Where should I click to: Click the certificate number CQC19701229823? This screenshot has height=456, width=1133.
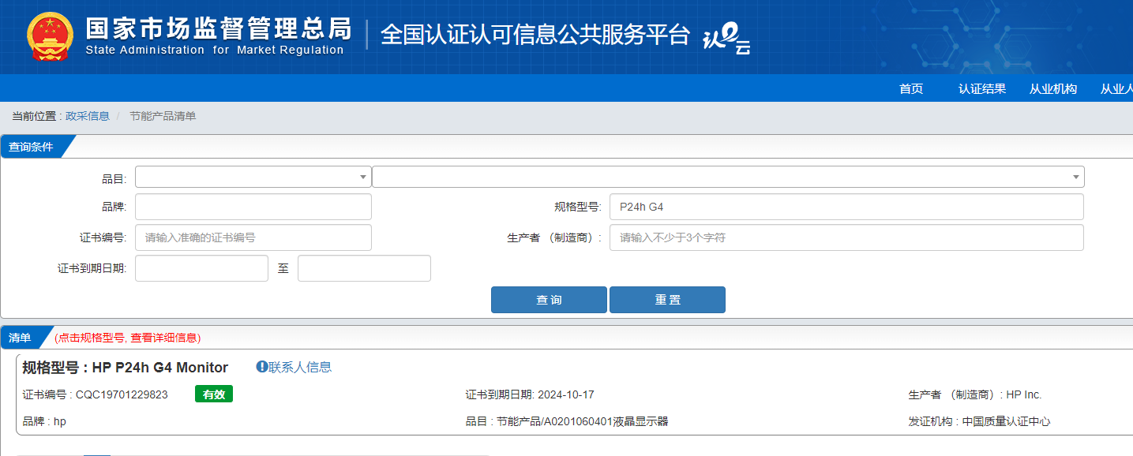tap(122, 394)
